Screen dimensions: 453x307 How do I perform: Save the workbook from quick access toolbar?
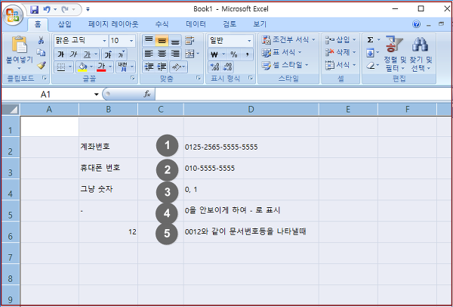[35, 10]
